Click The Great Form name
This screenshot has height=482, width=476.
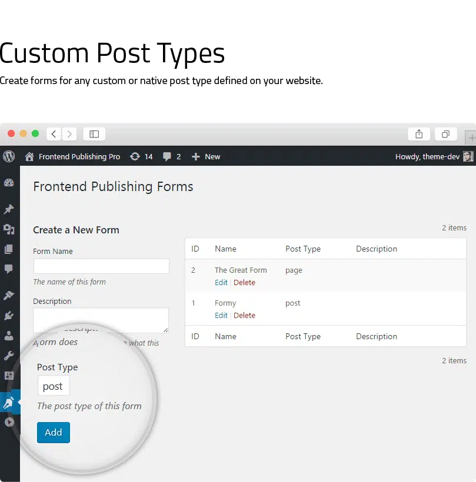pos(241,270)
